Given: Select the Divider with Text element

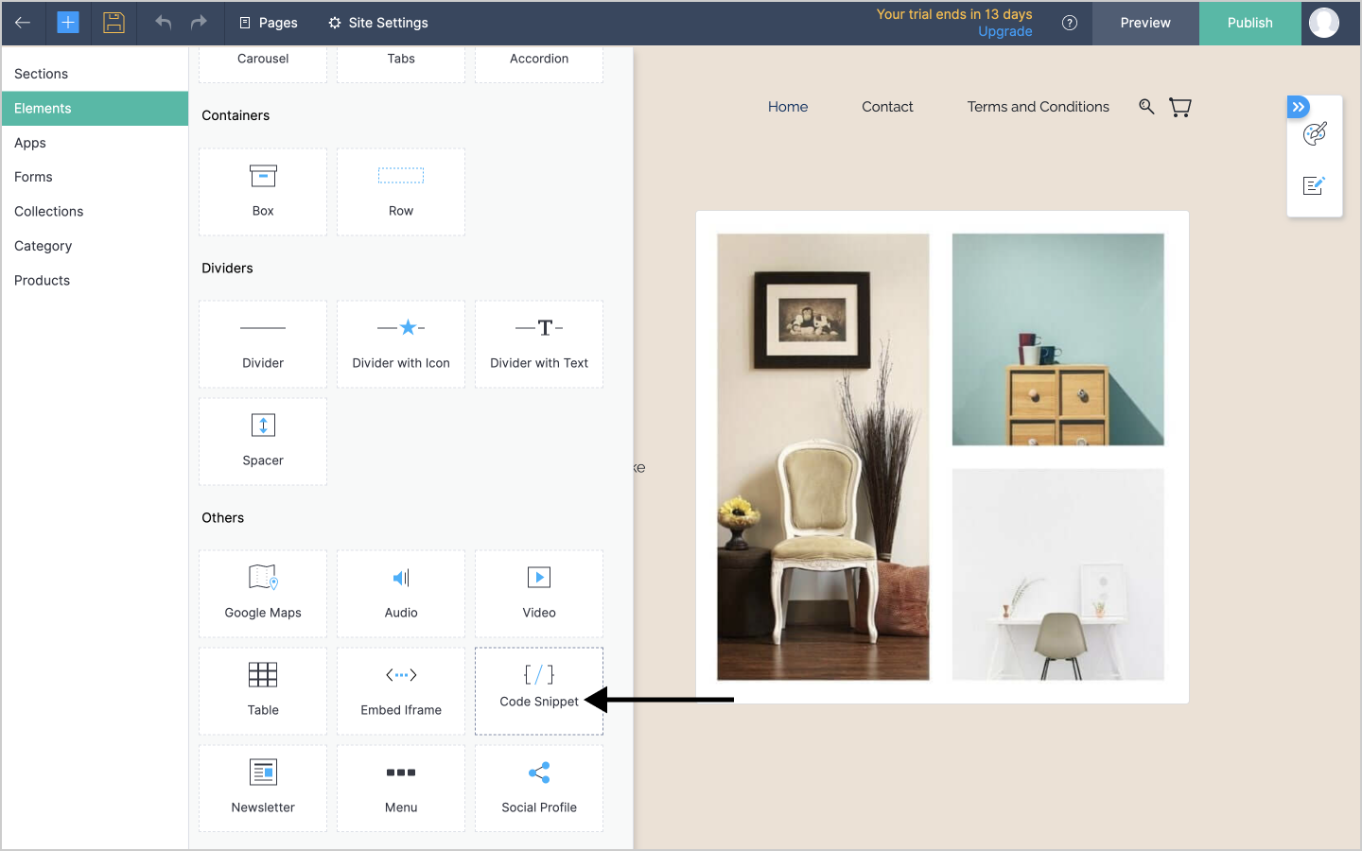Looking at the screenshot, I should point(539,344).
